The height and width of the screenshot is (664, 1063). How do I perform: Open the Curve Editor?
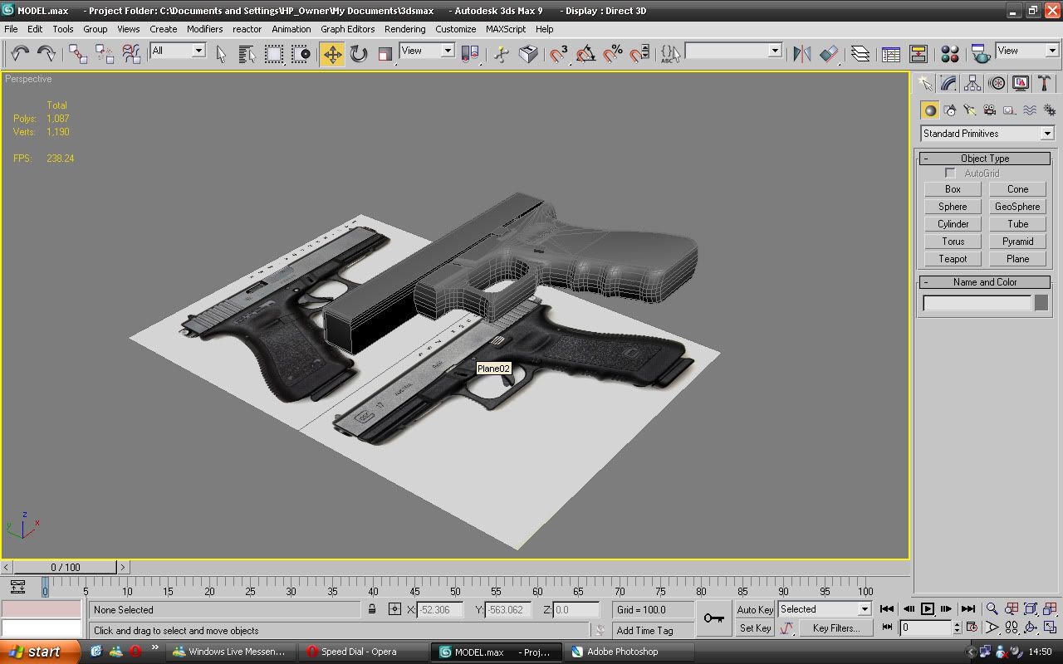coord(891,53)
